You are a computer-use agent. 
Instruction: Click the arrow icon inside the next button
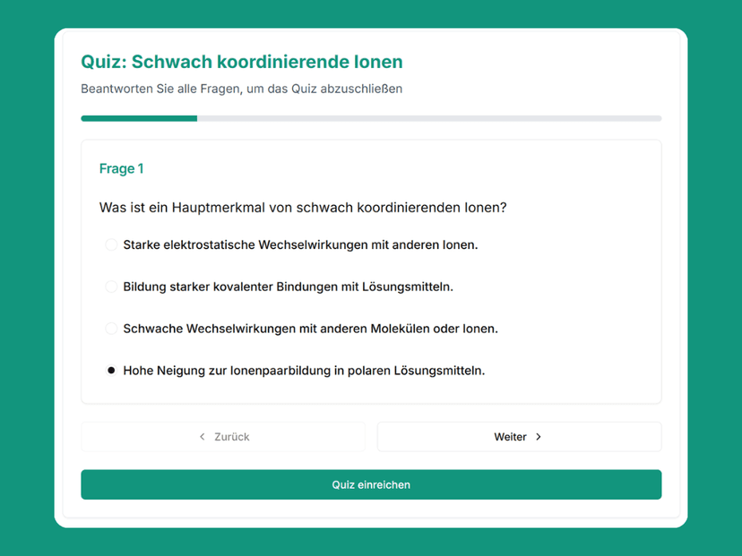point(539,437)
